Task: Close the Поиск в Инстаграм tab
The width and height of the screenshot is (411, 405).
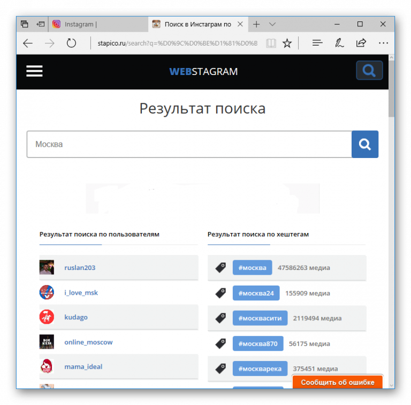Action: 240,25
